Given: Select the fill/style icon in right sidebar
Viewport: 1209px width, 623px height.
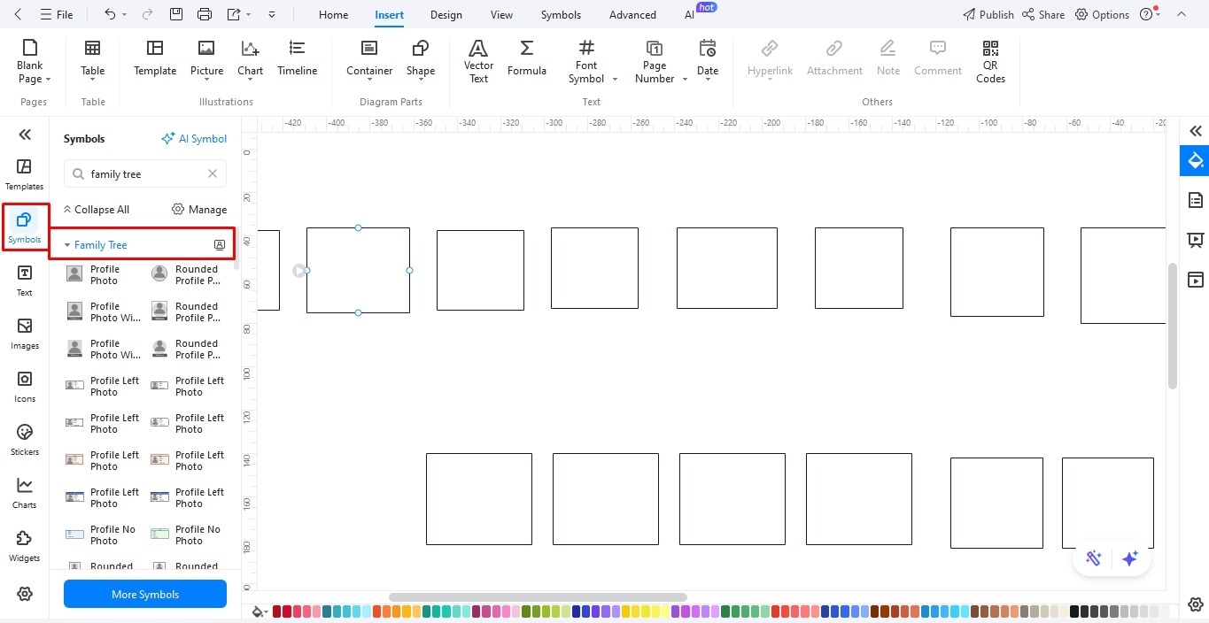Looking at the screenshot, I should tap(1195, 161).
